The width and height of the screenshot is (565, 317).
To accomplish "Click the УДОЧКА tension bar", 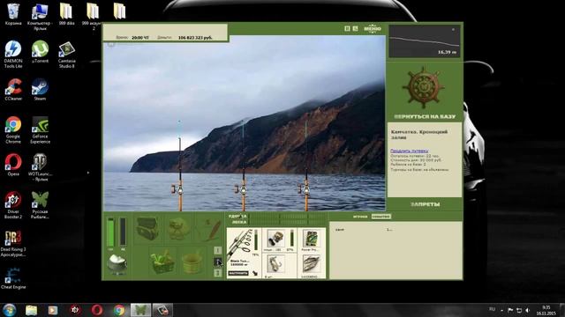I will click(289, 216).
